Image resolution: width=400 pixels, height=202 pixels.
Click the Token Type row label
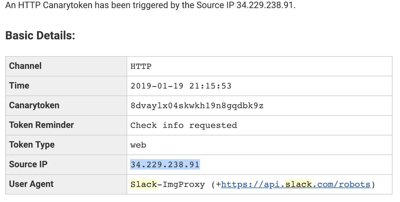click(32, 145)
